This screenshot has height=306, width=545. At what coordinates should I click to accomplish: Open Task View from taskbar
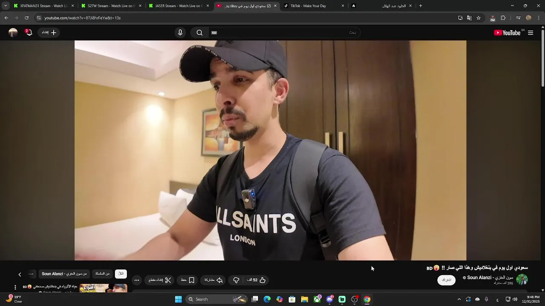255,299
